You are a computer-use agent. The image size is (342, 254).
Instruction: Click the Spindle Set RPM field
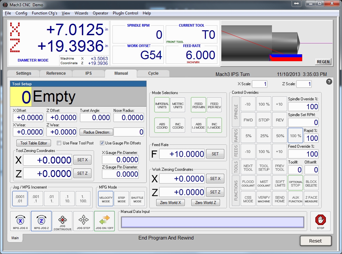click(303, 122)
